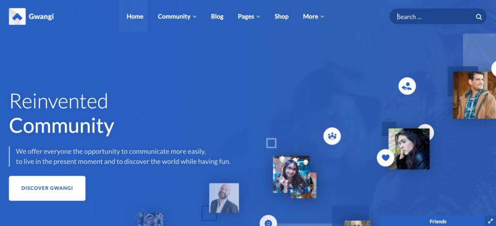The height and width of the screenshot is (226, 496).
Task: Click the 'Reinvented' heading text
Action: (59, 101)
